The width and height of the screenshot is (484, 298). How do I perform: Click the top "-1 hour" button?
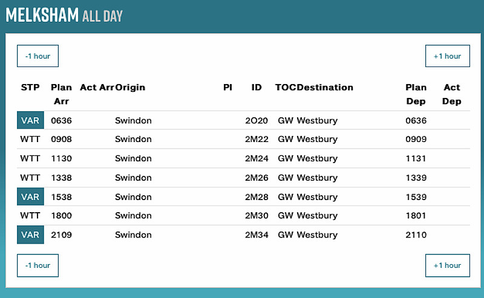[x=38, y=56]
